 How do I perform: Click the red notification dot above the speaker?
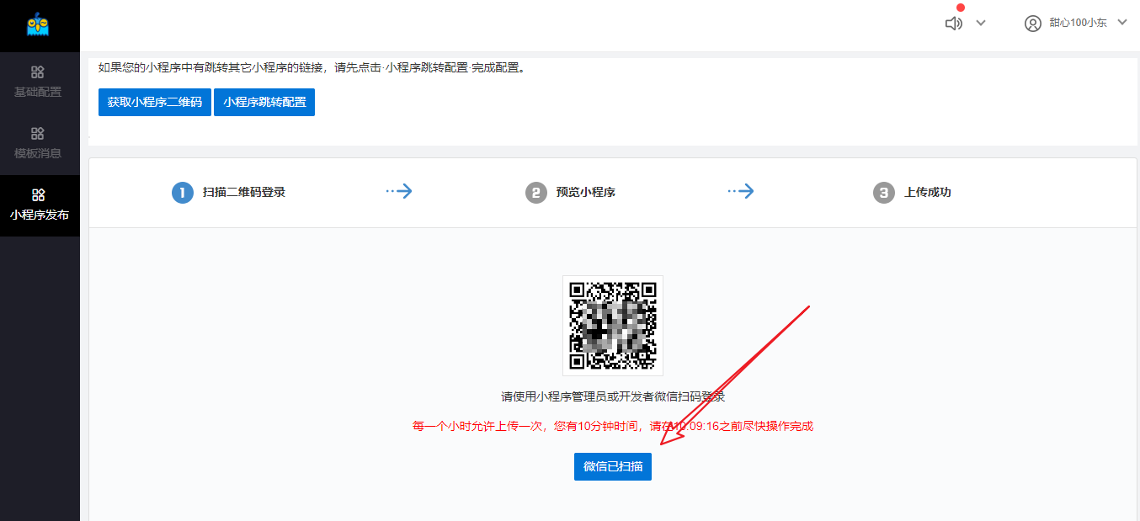pos(961,8)
